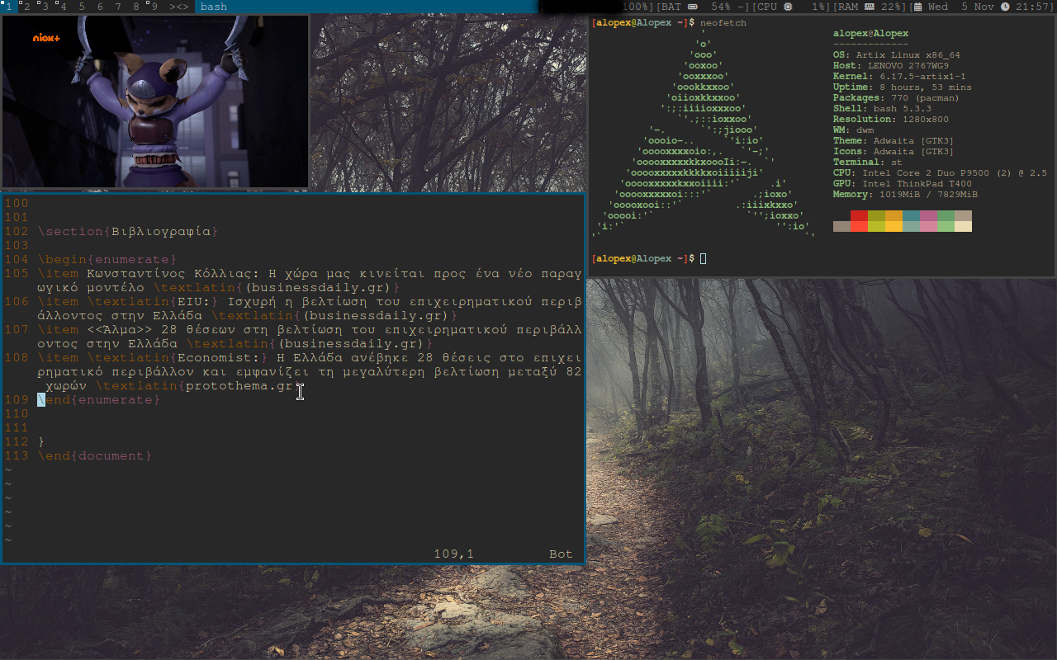Screen dimensions: 1057x660
Task: Click the \begin{enumerate} line in vim
Action: (x=107, y=260)
